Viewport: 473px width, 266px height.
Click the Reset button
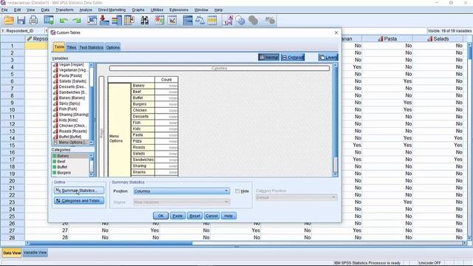click(194, 216)
